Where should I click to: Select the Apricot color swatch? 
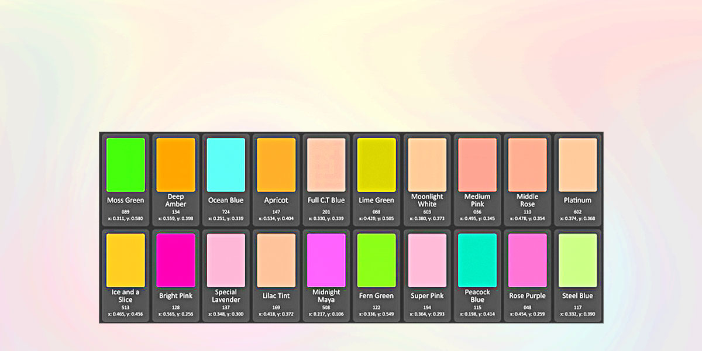pos(276,164)
